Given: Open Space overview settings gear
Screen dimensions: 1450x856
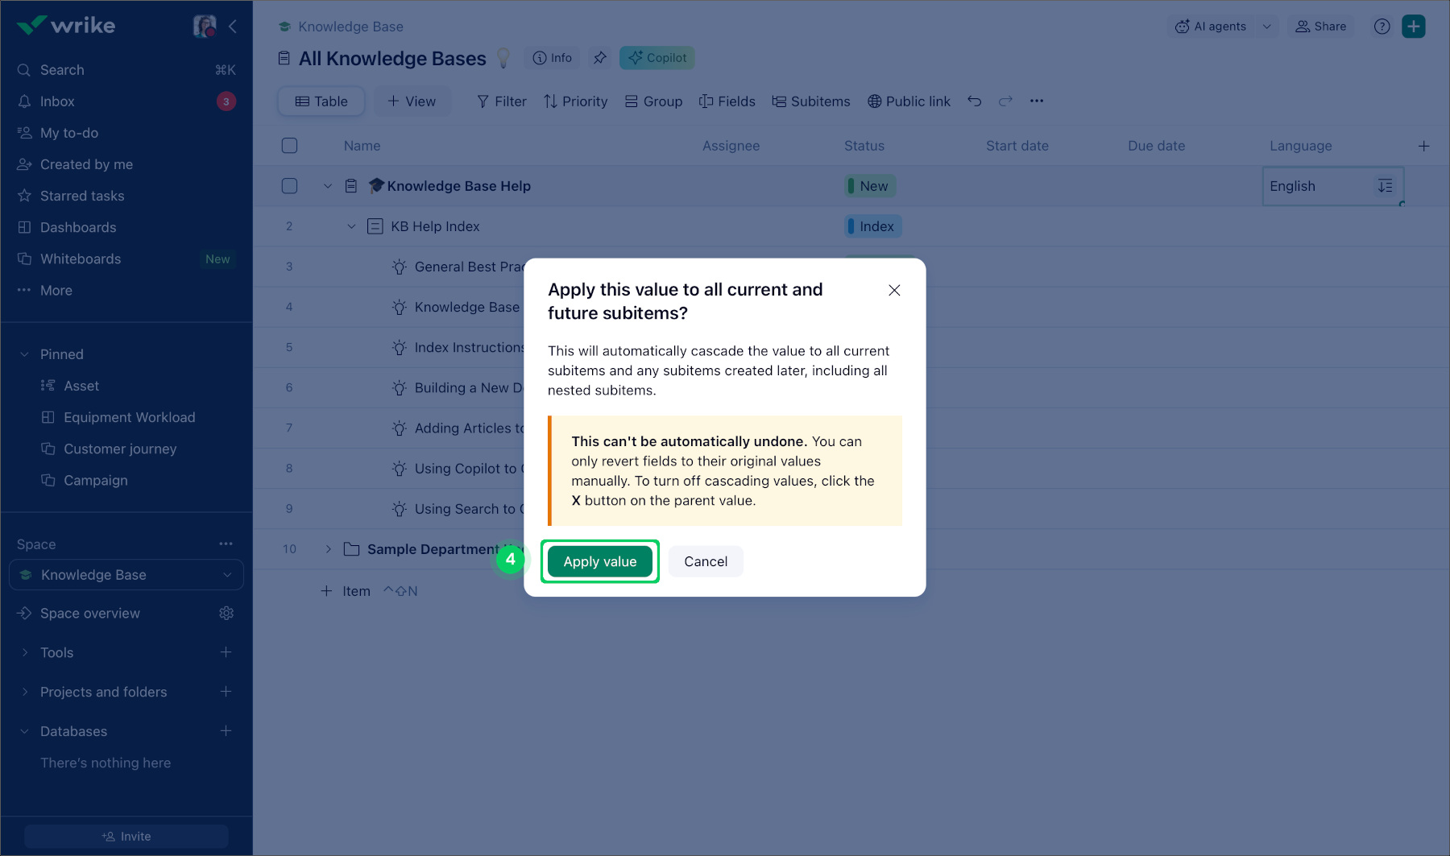Looking at the screenshot, I should 226,614.
